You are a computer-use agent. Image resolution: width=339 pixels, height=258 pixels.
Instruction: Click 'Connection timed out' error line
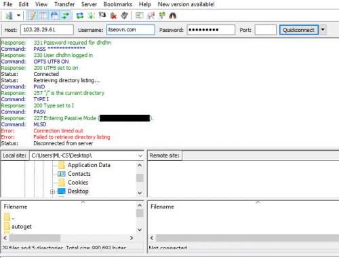pos(58,131)
